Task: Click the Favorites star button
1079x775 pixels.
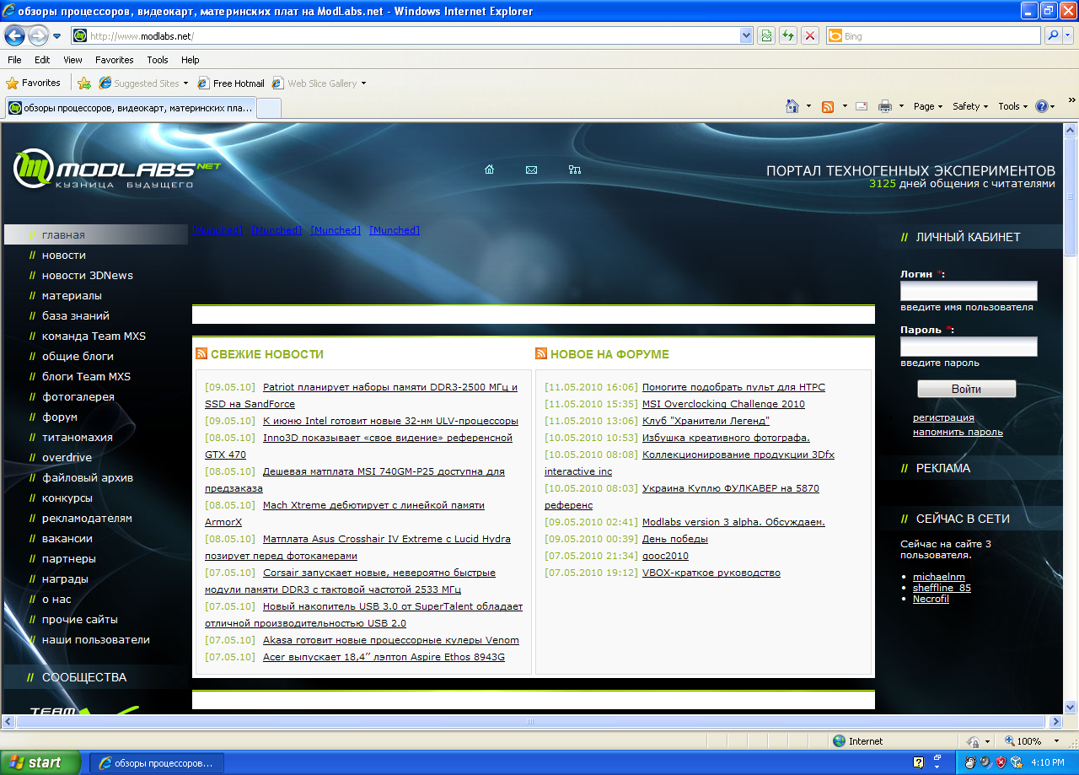Action: point(34,83)
